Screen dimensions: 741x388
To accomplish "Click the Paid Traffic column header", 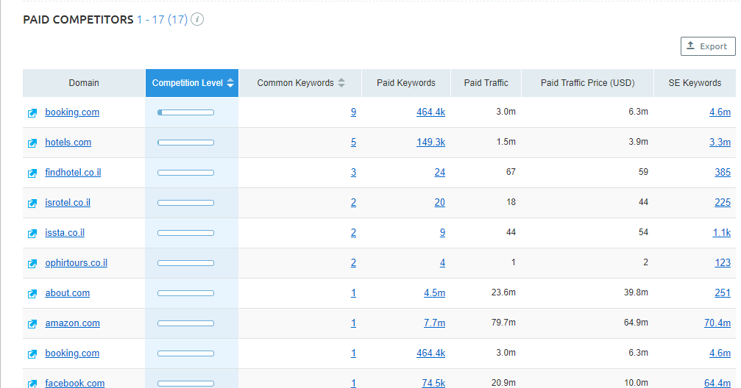I will pyautogui.click(x=486, y=83).
